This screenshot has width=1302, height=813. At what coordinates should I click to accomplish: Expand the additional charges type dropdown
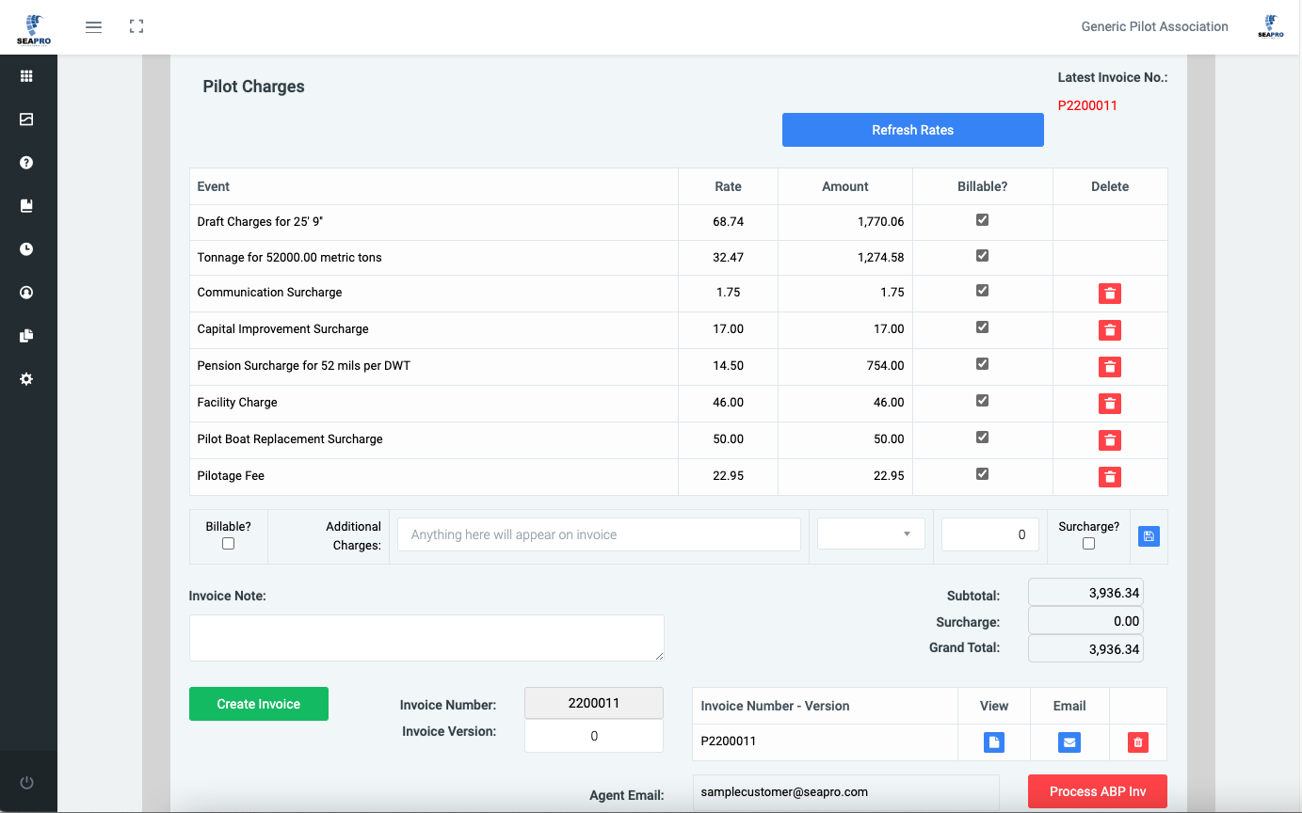click(x=871, y=534)
